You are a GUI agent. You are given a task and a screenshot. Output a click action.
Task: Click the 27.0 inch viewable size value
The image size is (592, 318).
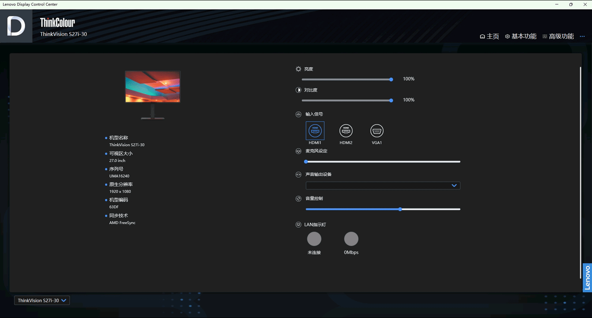coord(117,161)
